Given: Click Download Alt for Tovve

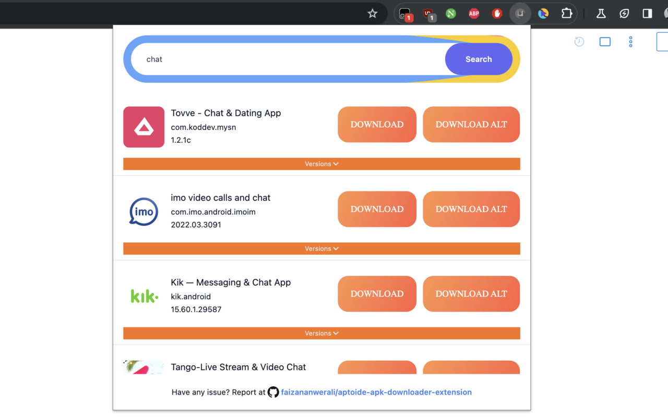Looking at the screenshot, I should 471,125.
